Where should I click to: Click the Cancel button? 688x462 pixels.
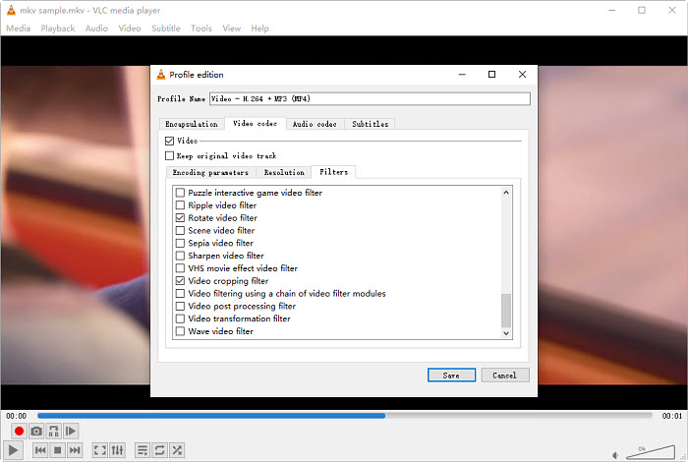coord(505,375)
